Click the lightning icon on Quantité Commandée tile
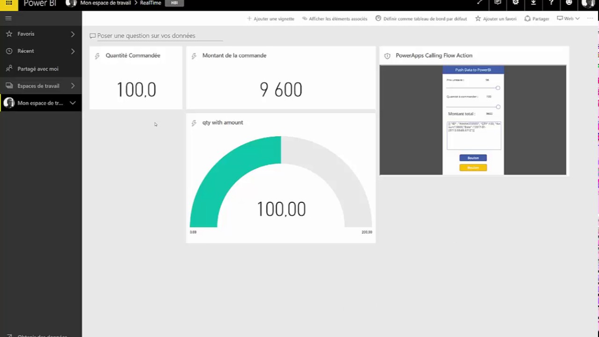 [97, 56]
